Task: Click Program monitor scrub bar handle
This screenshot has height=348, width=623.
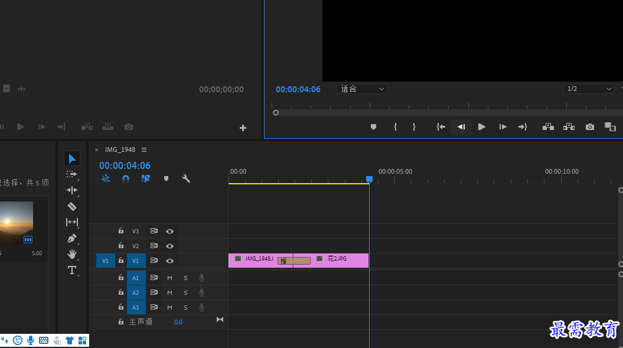Action: point(276,112)
